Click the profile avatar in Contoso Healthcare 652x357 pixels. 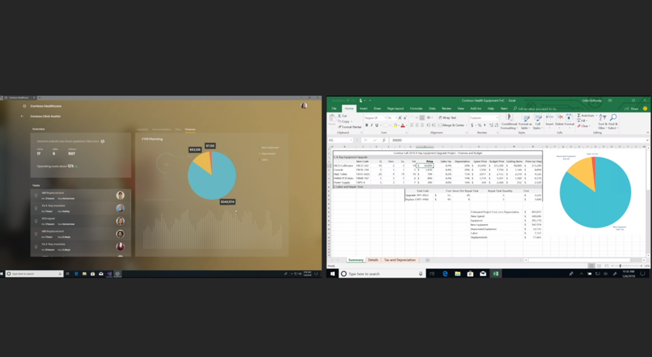(304, 106)
